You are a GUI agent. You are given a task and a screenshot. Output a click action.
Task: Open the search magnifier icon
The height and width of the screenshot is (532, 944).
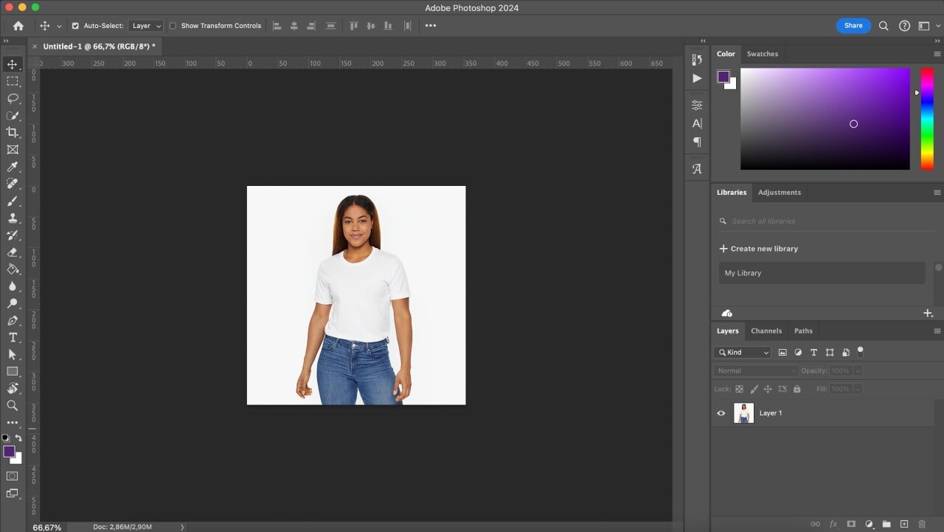tap(884, 26)
